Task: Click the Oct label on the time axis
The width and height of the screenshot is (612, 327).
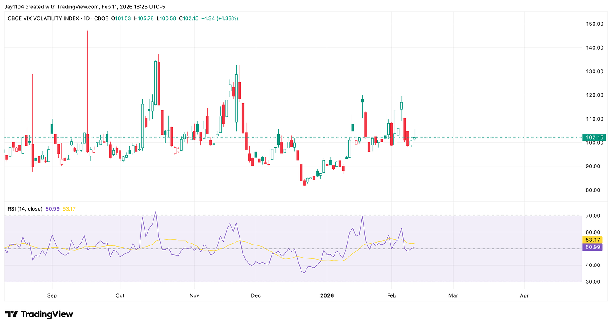Action: coord(120,296)
